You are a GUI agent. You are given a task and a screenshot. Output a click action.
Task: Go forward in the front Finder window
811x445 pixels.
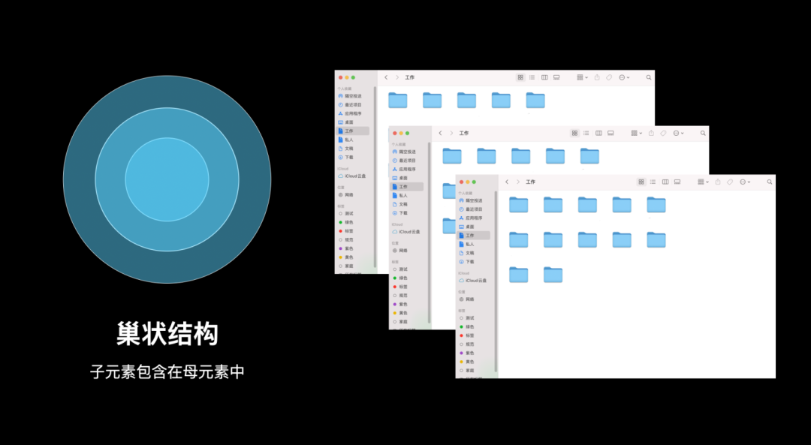(x=517, y=182)
